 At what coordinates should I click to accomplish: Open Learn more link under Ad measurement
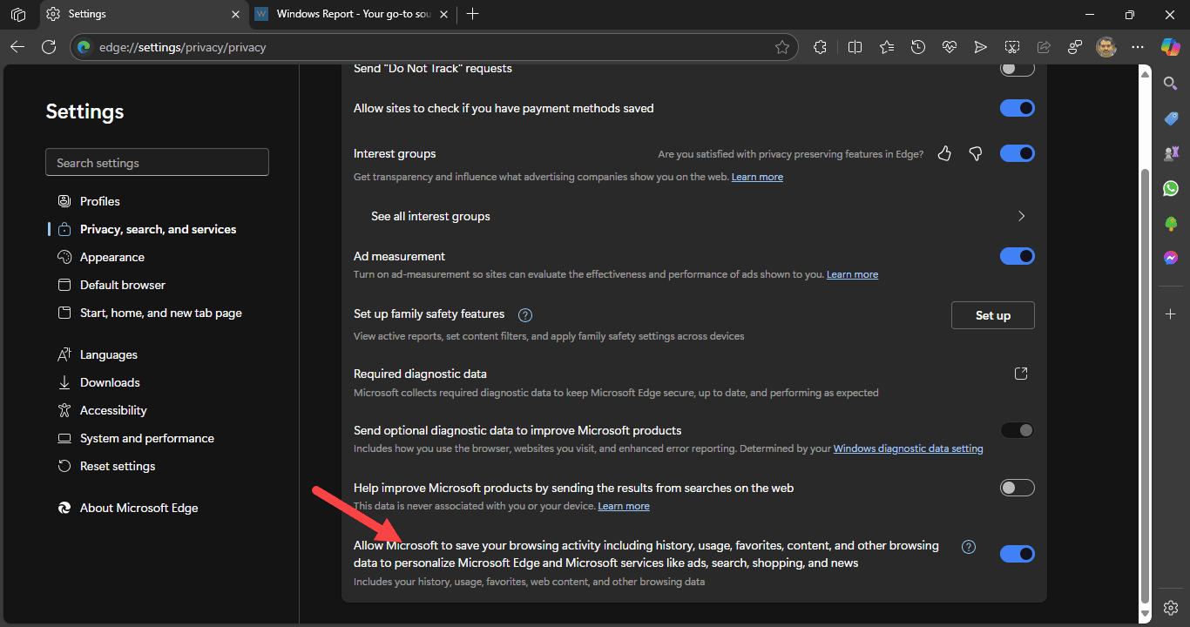click(x=852, y=274)
